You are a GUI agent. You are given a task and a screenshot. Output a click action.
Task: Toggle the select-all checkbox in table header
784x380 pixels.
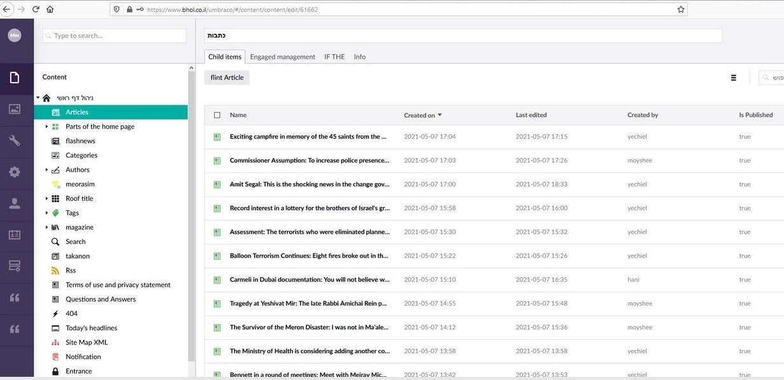pyautogui.click(x=217, y=115)
